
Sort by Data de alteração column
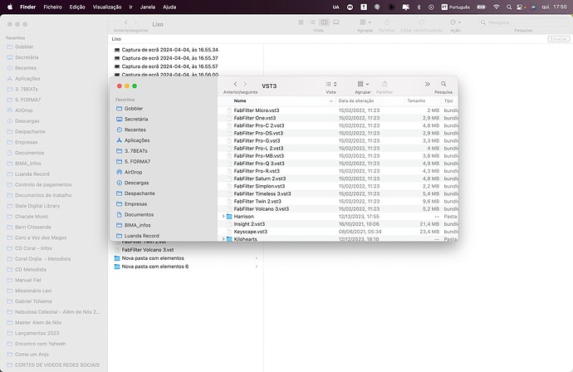click(356, 100)
